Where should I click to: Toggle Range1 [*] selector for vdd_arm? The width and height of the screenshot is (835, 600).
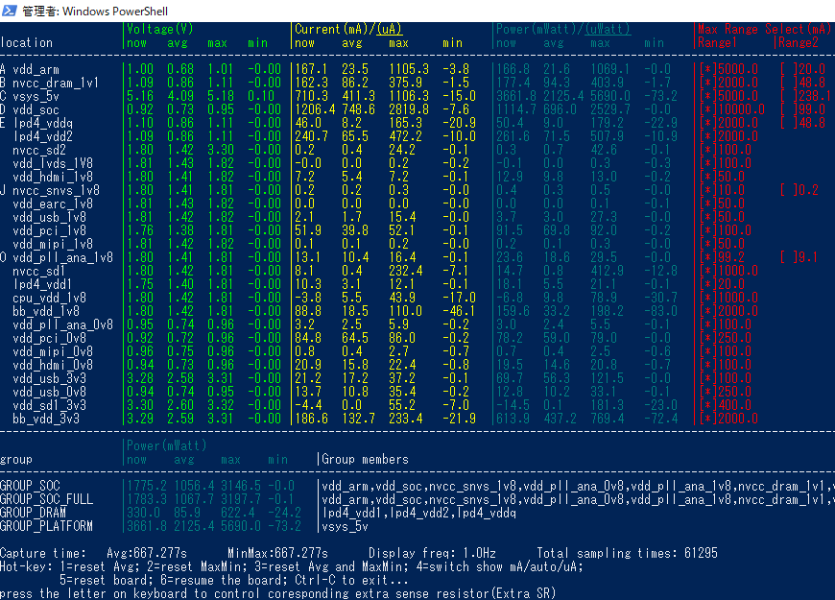705,69
